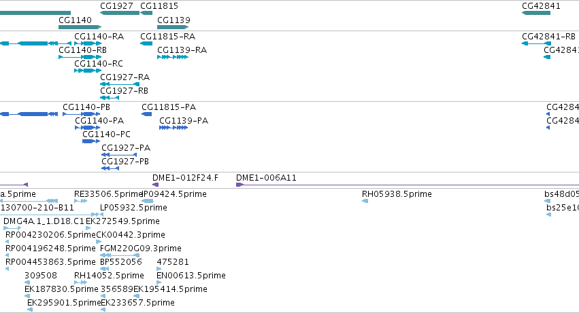The height and width of the screenshot is (313, 579).
Task: Click the CG1927-PB protein glyph
Action: tap(110, 168)
